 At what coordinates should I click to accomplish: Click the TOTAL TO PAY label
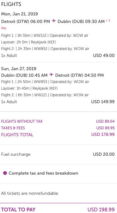coord(18,210)
